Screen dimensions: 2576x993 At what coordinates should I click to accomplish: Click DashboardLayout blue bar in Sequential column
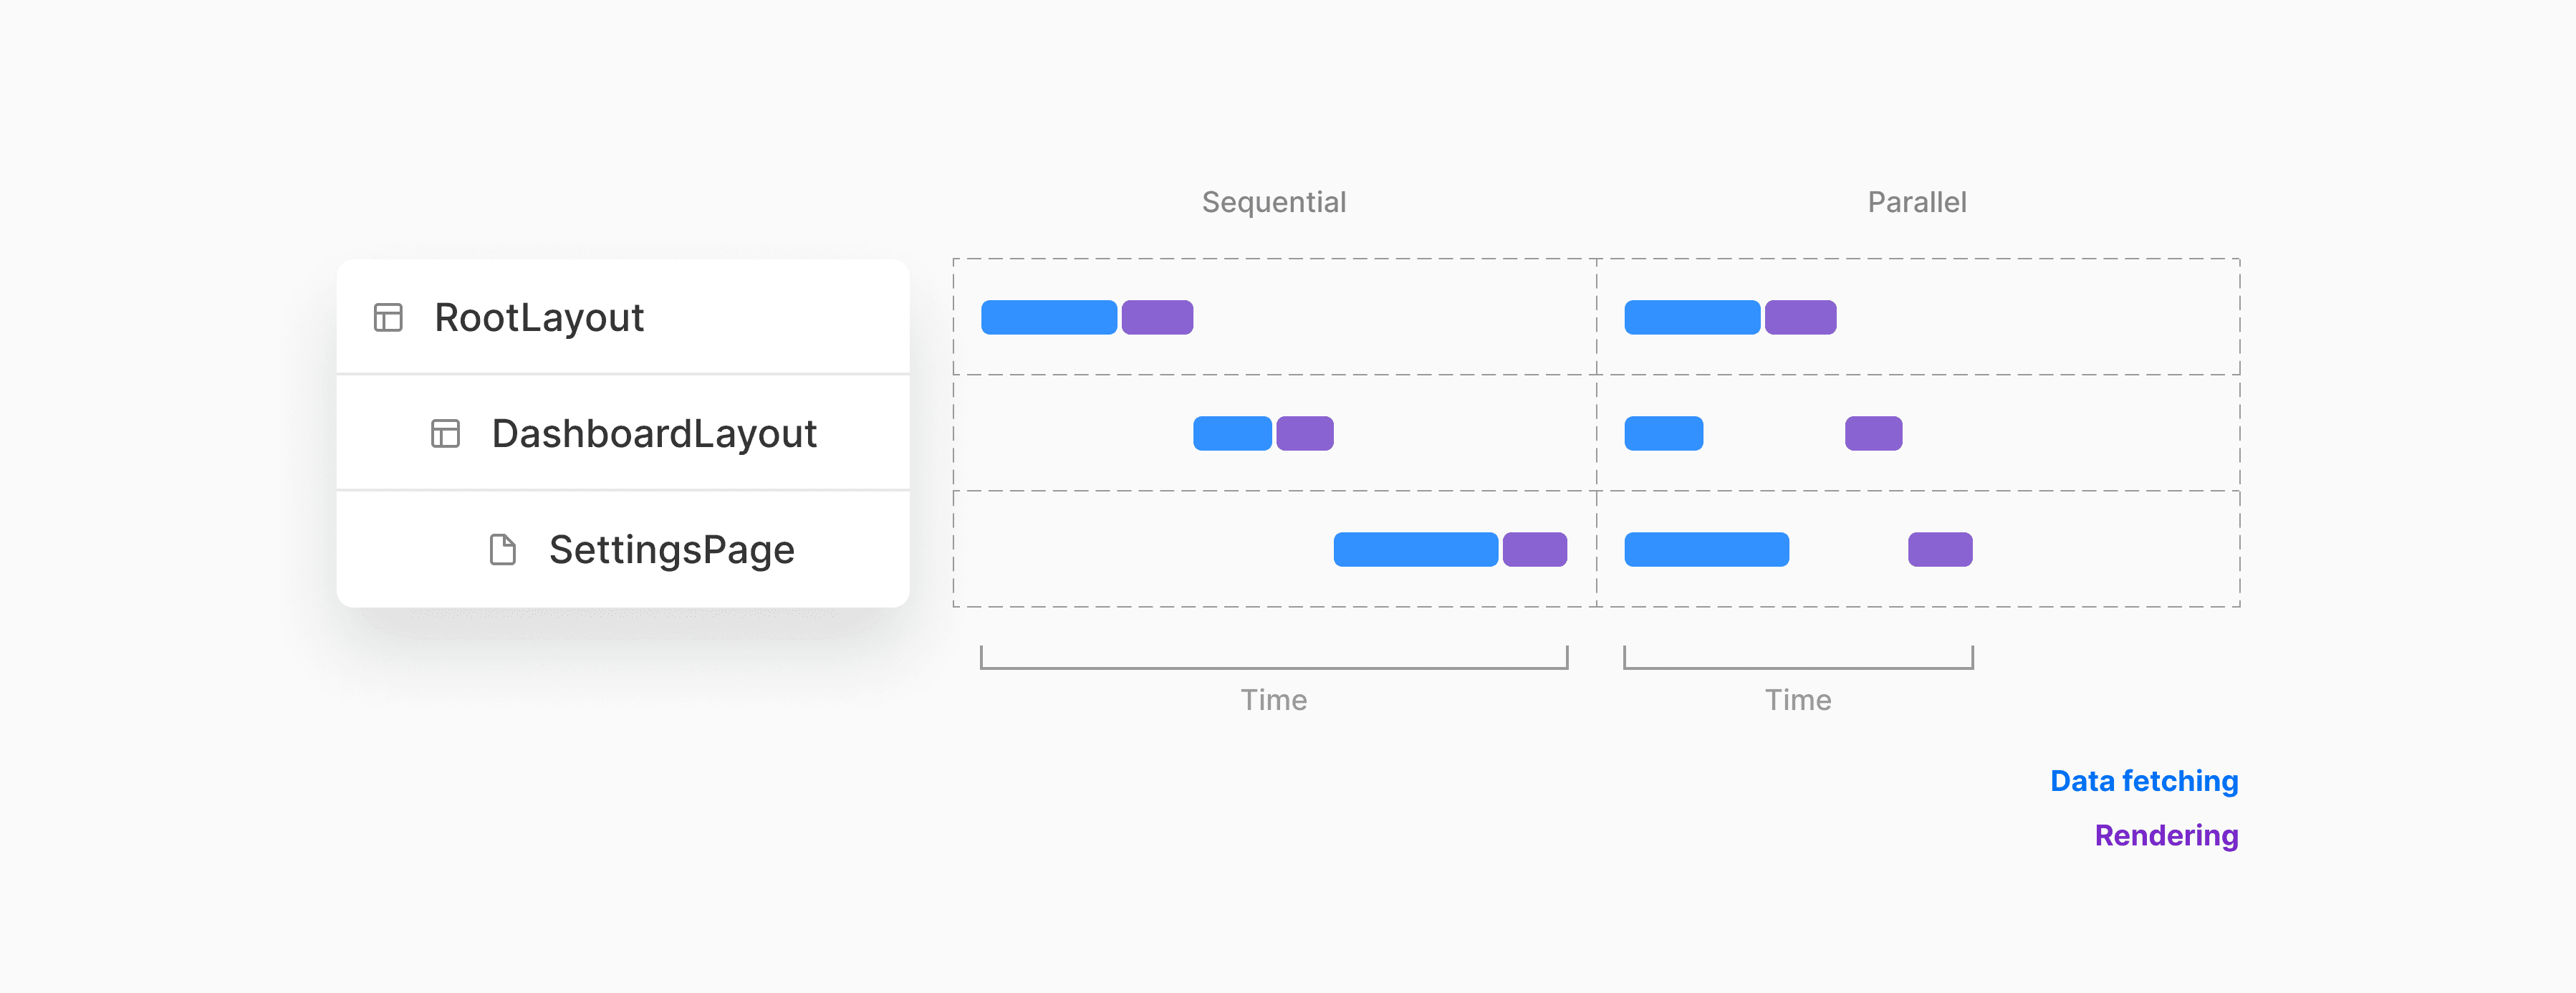tap(1232, 433)
